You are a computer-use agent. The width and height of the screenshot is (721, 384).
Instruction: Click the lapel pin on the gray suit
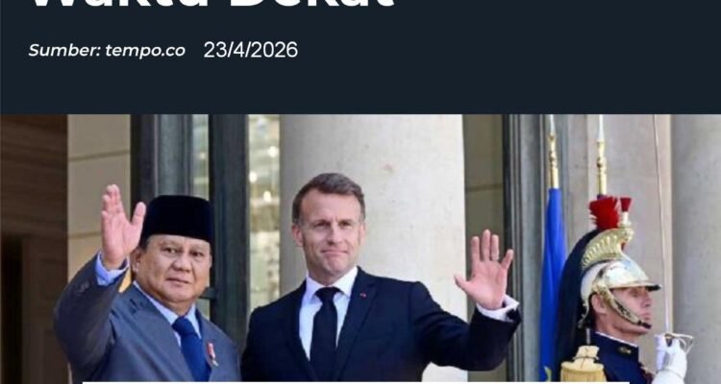tap(212, 353)
